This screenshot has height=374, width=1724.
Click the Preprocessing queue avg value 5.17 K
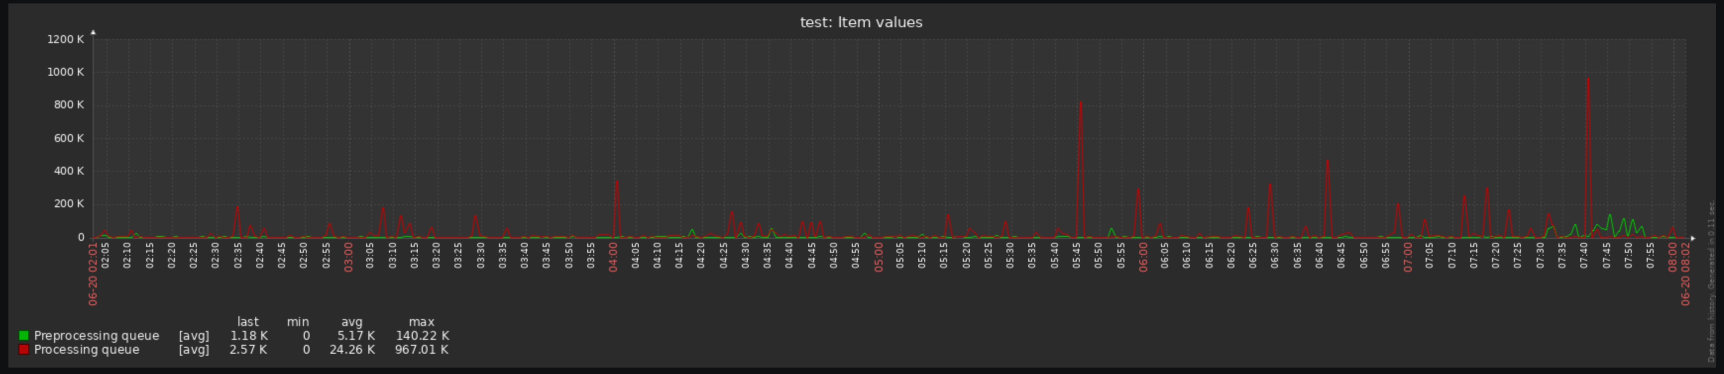point(356,335)
